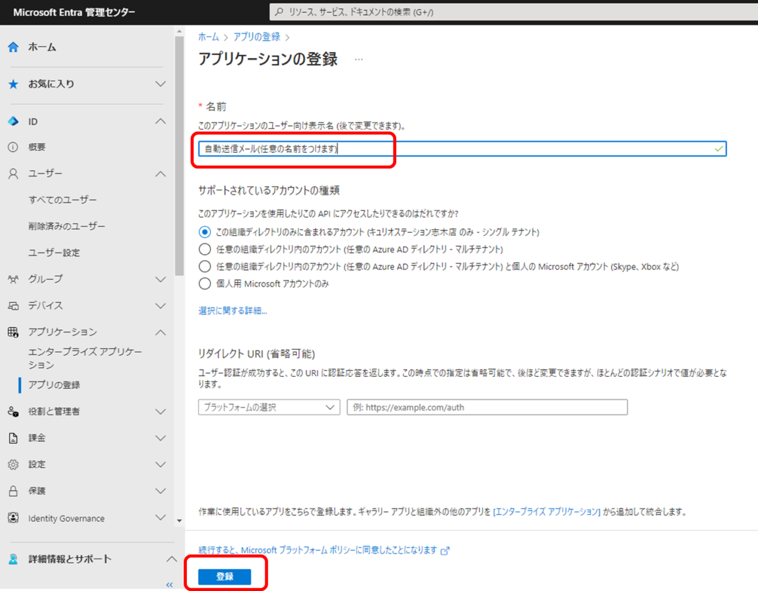Click the 詳細情報とサポート person icon
Image resolution: width=758 pixels, height=591 pixels.
[13, 559]
